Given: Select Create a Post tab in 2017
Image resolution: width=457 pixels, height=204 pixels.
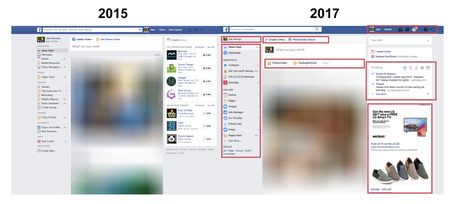Looking at the screenshot, I should 274,40.
